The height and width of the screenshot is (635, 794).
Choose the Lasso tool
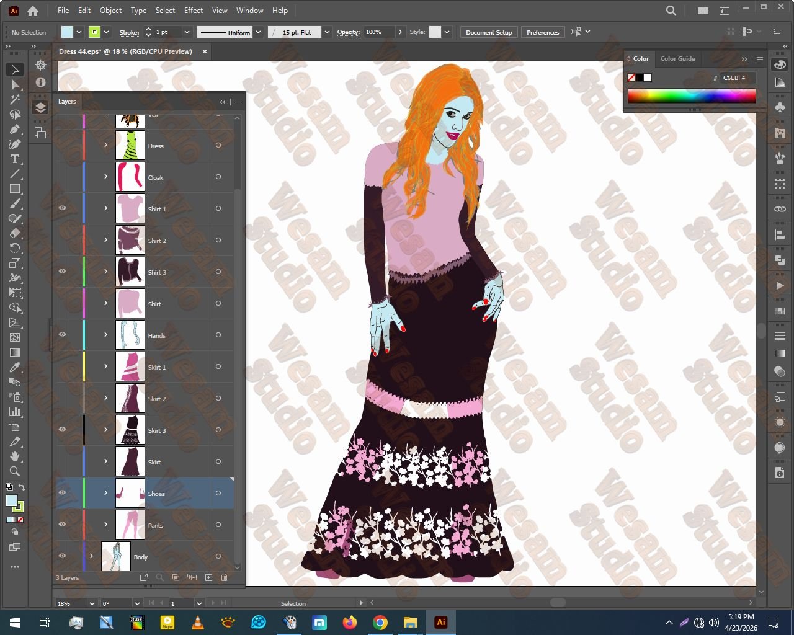click(15, 114)
